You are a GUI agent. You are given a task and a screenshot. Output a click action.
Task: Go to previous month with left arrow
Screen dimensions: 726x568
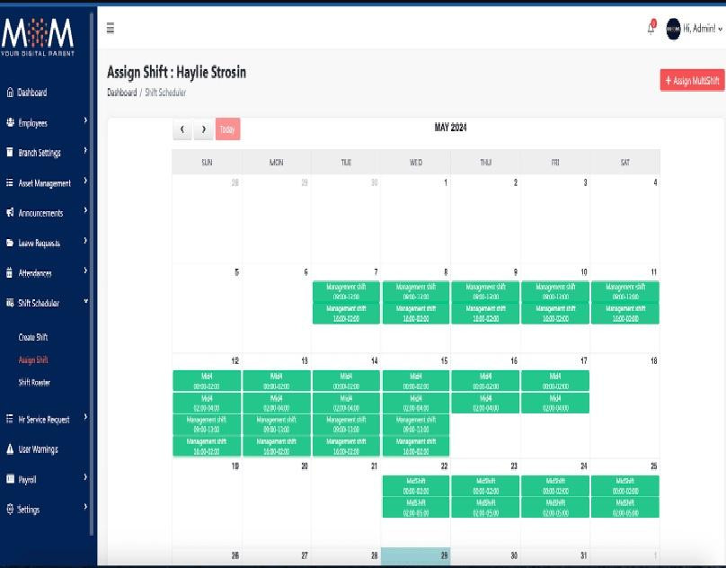click(x=182, y=129)
